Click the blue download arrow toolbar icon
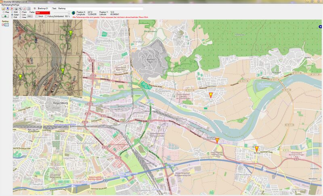 click(x=8, y=9)
